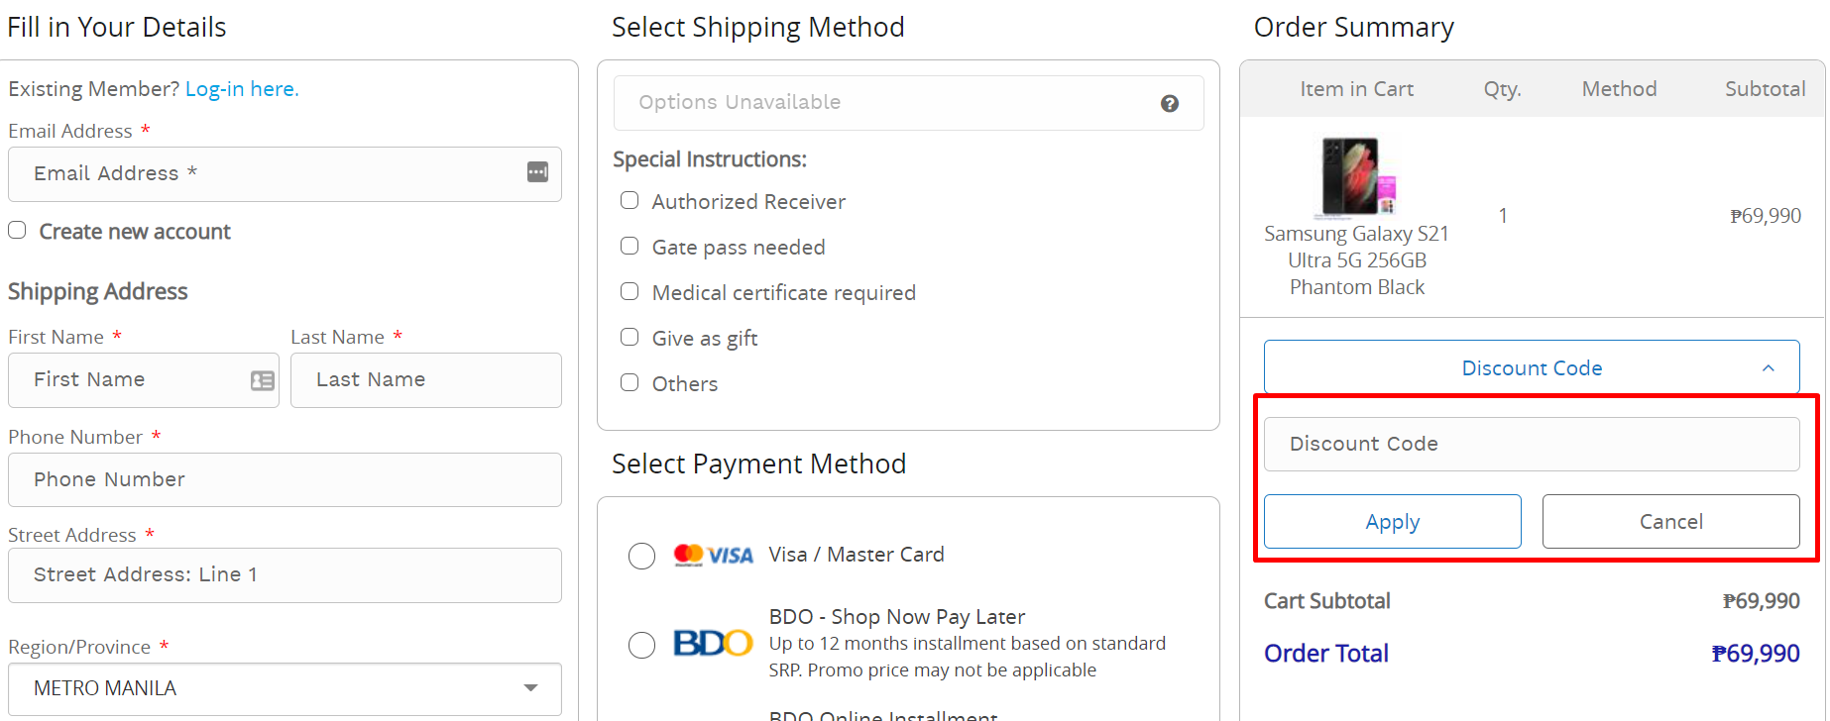Check the Give as gift option
The image size is (1830, 721).
pos(629,337)
